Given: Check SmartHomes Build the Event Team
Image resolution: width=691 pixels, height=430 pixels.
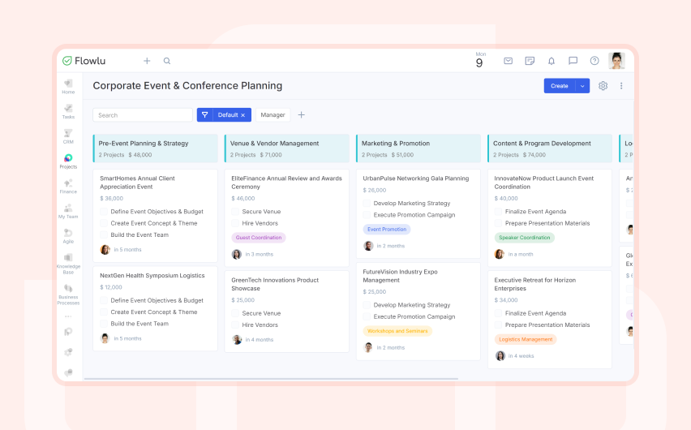Looking at the screenshot, I should coord(104,235).
